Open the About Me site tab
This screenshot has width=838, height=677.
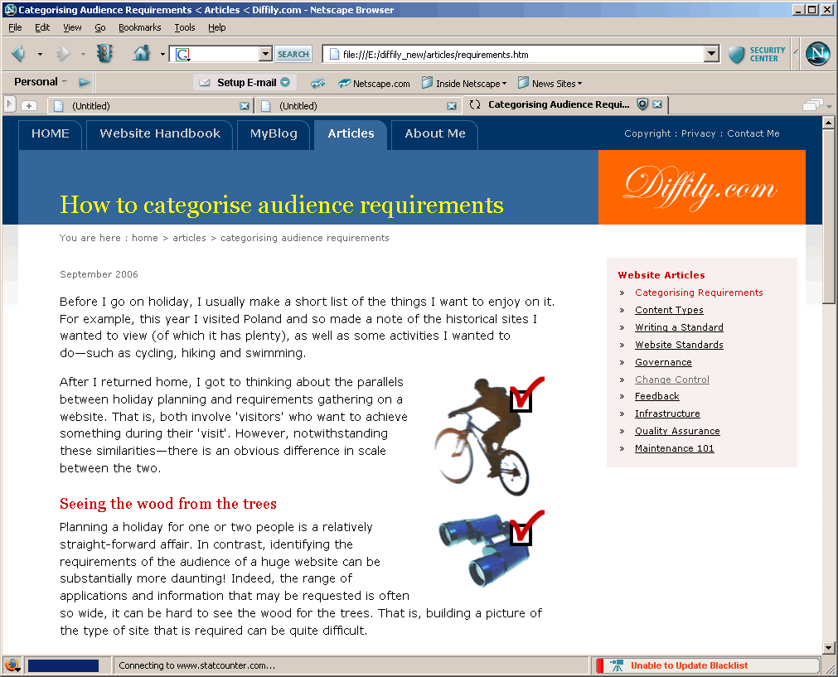[x=435, y=134]
